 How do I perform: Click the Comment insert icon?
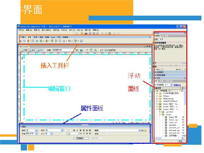[60, 41]
